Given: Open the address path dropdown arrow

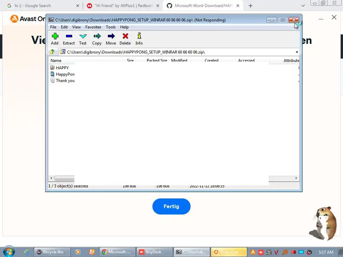Looking at the screenshot, I should coord(297,52).
